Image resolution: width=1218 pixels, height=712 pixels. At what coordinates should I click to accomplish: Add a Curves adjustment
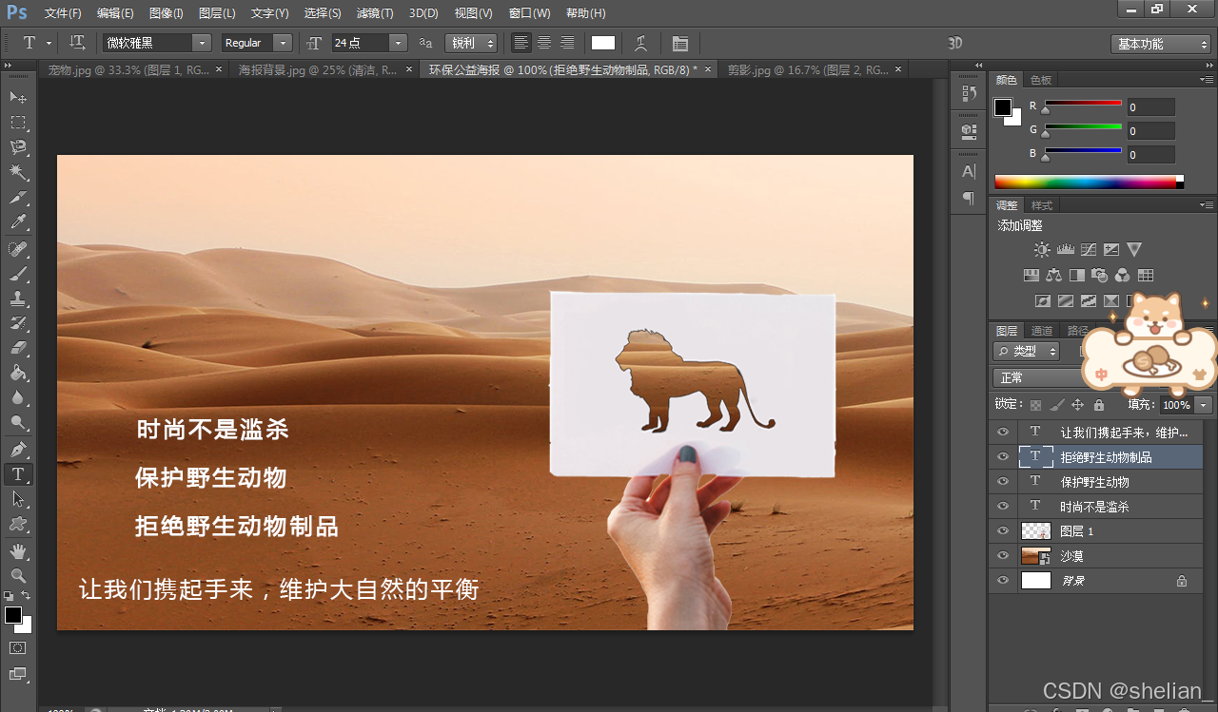pyautogui.click(x=1088, y=249)
